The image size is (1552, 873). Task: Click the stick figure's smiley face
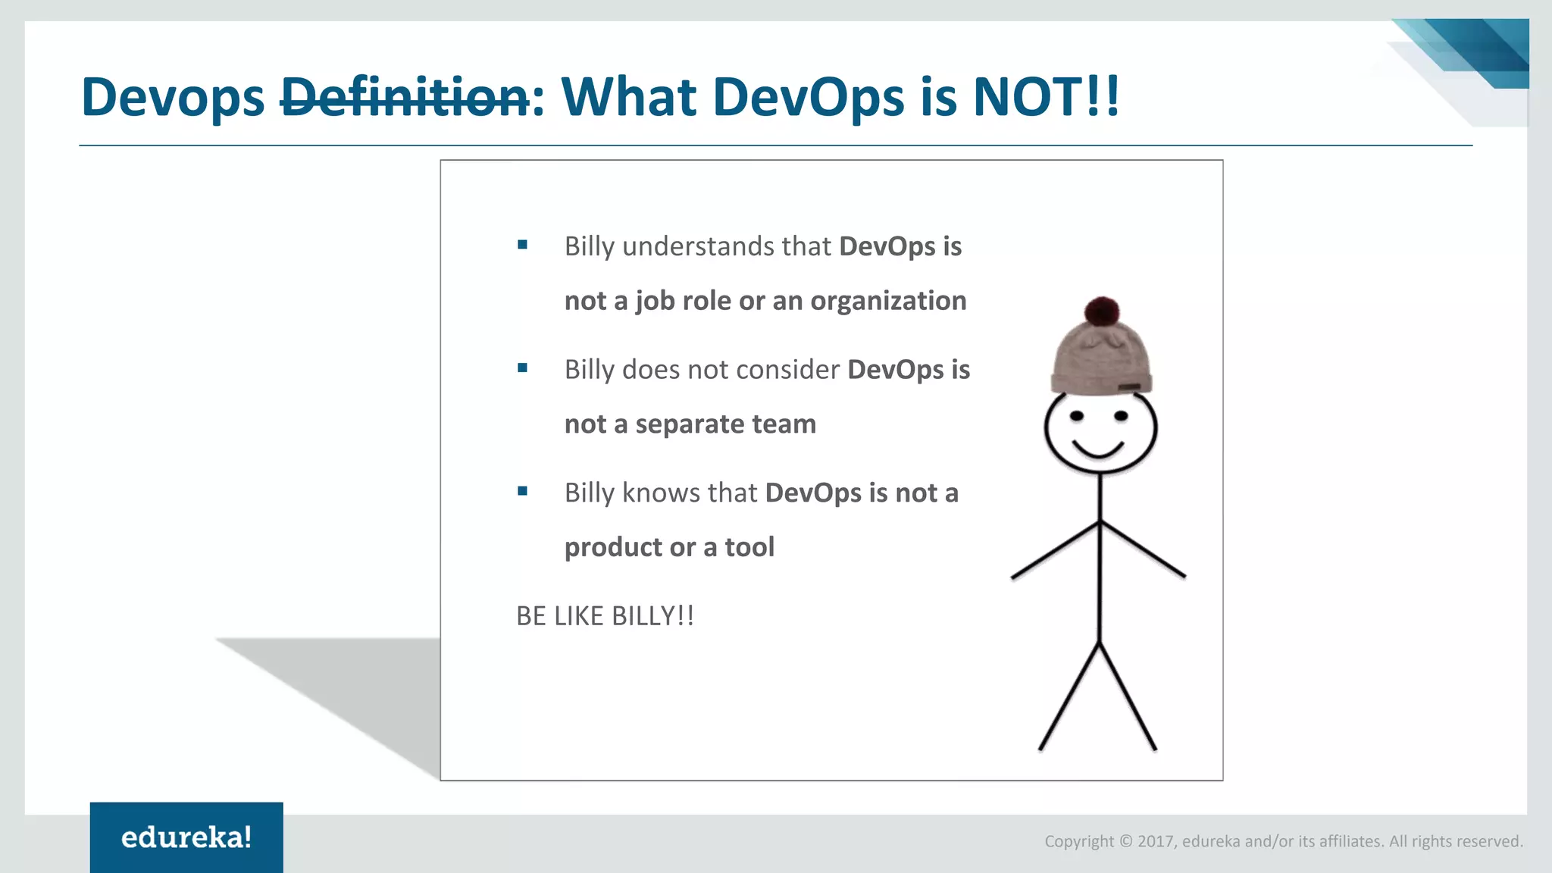(x=1100, y=431)
